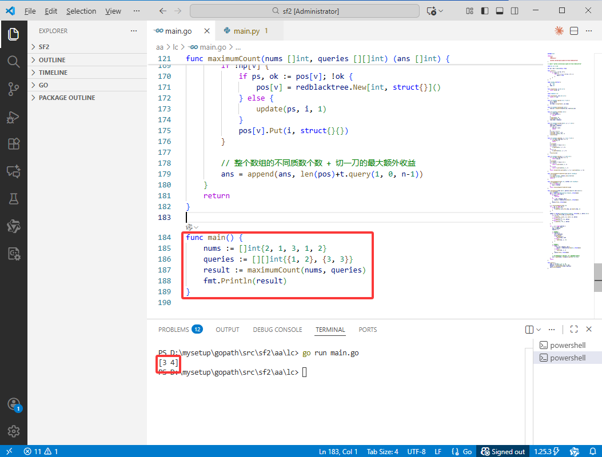Image resolution: width=602 pixels, height=457 pixels.
Task: Click Signed out Copilot status item
Action: pyautogui.click(x=503, y=451)
